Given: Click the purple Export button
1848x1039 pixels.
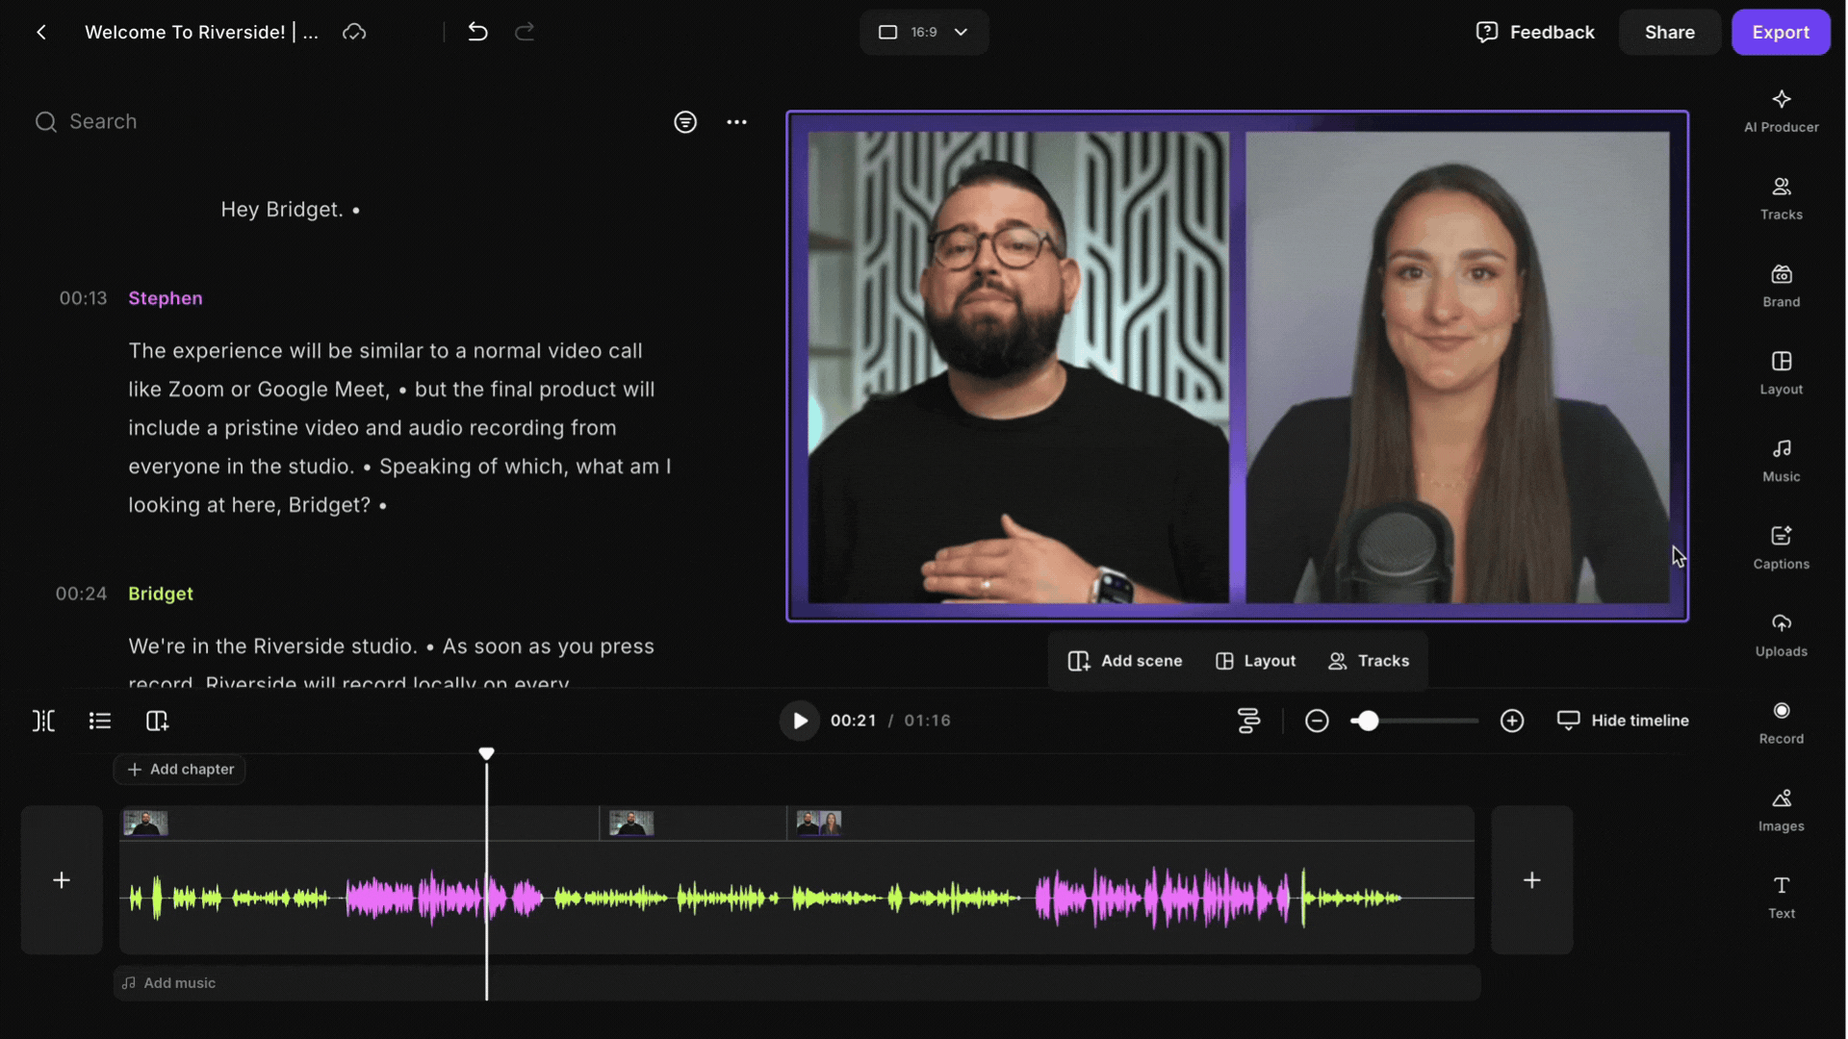Looking at the screenshot, I should (1780, 32).
